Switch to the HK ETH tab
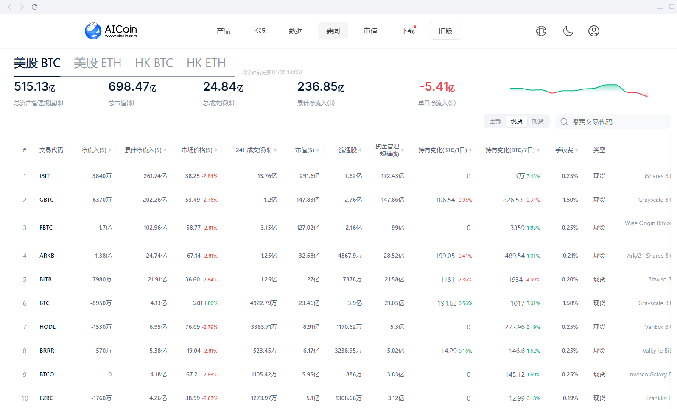 pos(206,63)
